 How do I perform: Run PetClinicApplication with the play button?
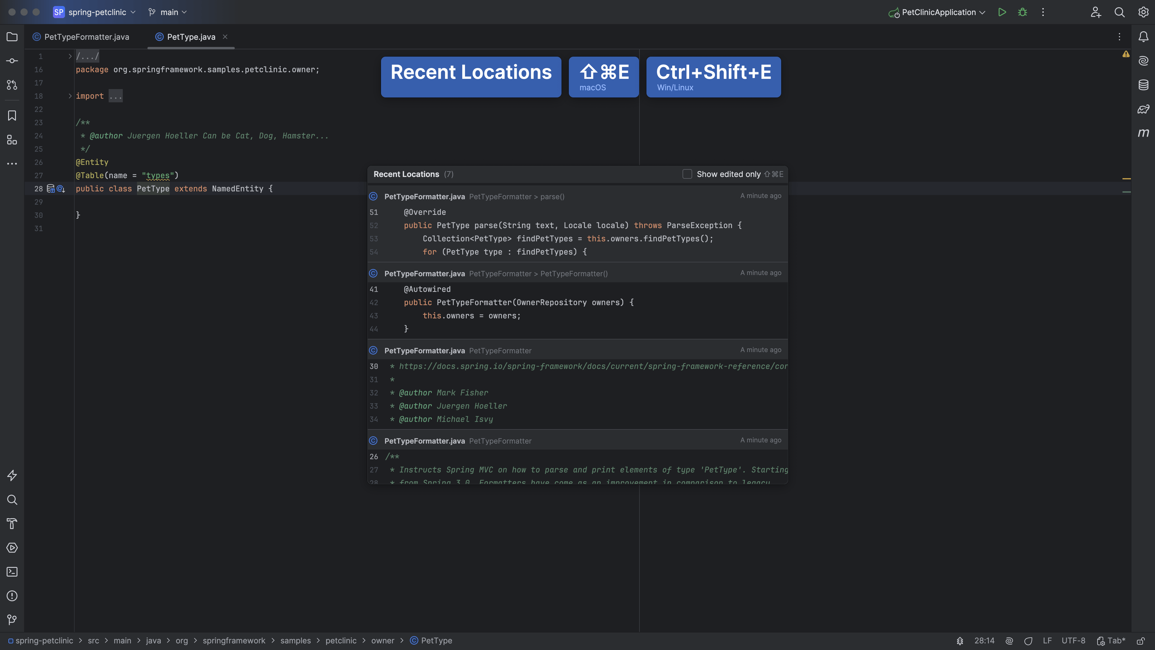(x=1002, y=12)
